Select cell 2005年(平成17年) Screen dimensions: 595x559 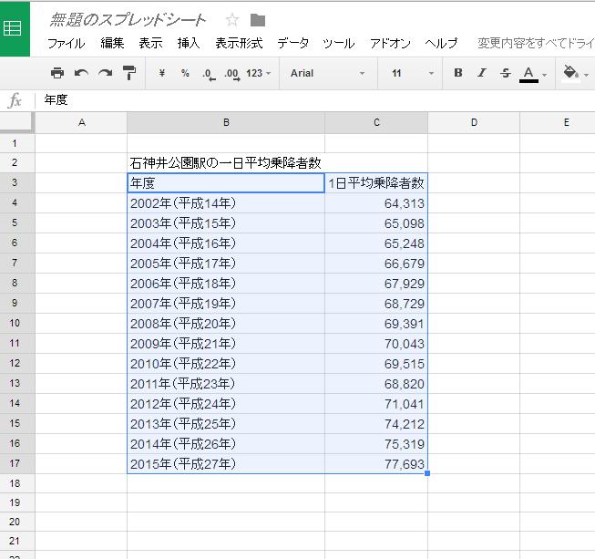[226, 264]
